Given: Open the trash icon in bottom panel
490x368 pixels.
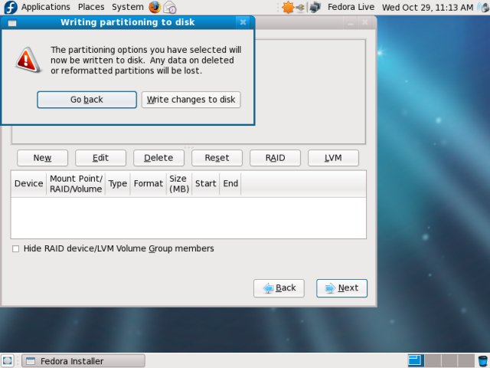Looking at the screenshot, I should (483, 361).
